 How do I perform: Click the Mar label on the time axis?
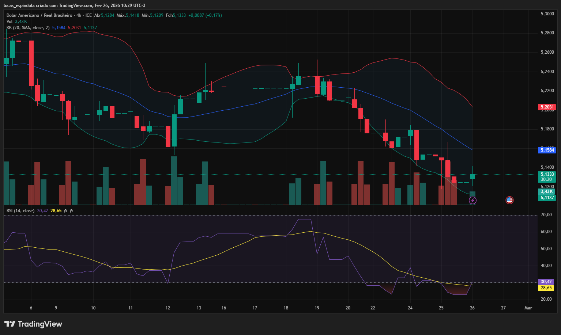pyautogui.click(x=528, y=308)
